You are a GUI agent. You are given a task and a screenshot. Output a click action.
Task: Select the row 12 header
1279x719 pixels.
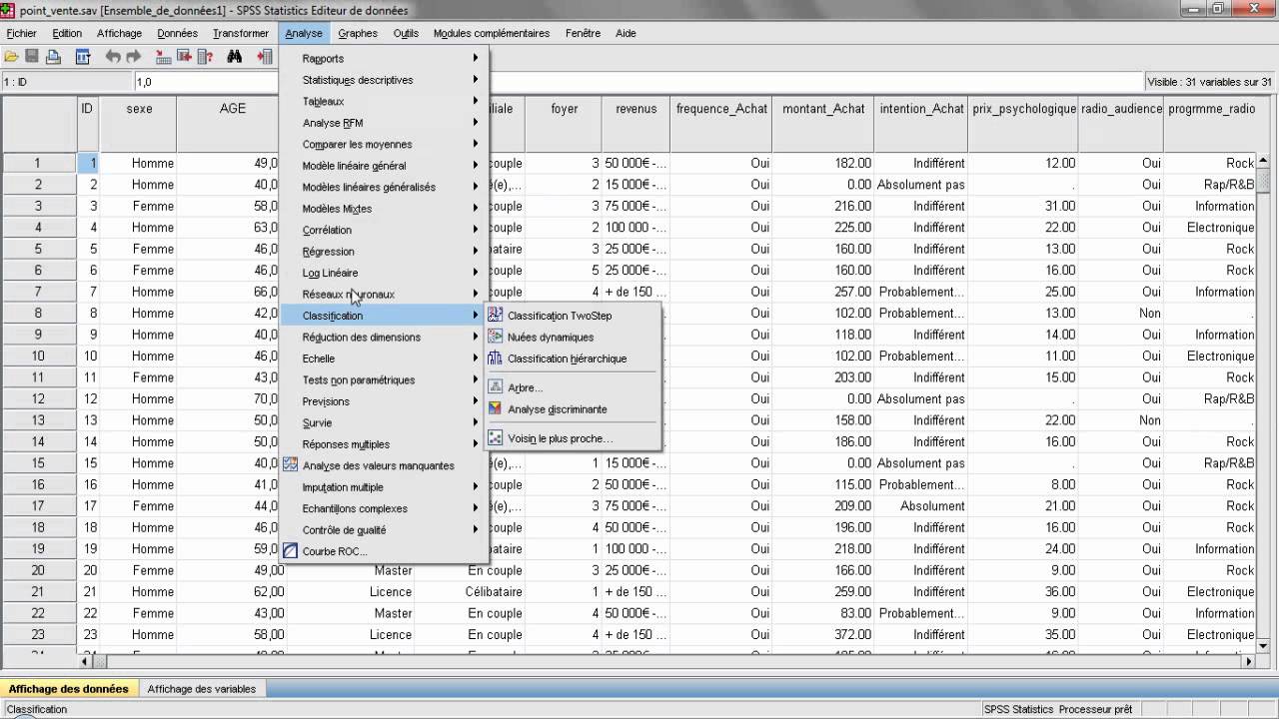coord(39,398)
